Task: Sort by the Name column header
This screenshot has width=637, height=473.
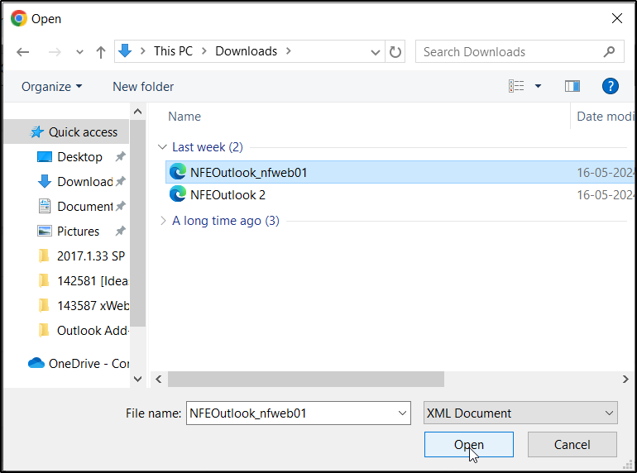Action: [184, 117]
